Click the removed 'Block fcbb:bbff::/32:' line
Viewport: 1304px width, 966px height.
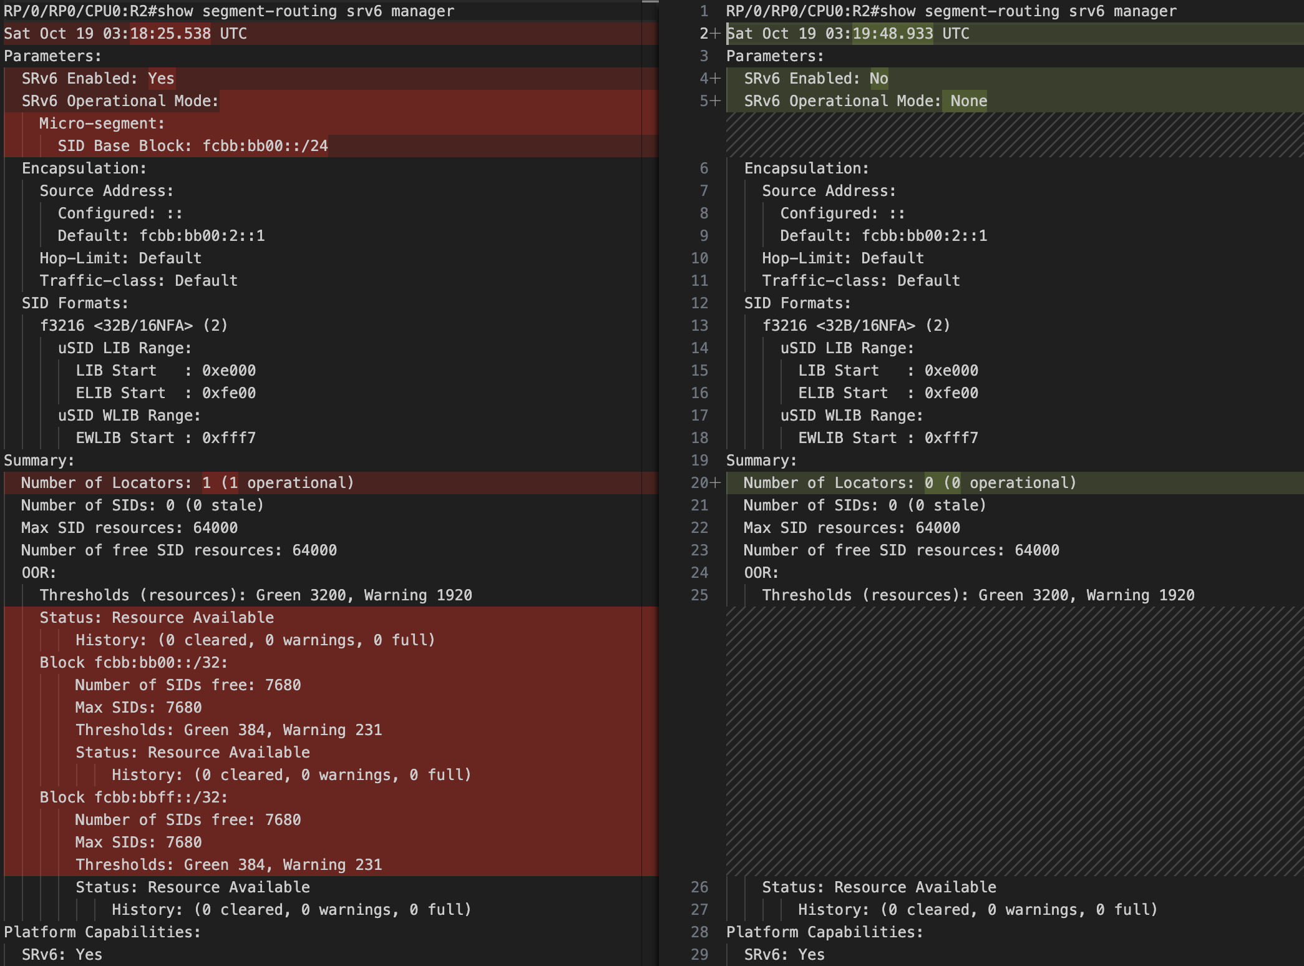(x=134, y=798)
